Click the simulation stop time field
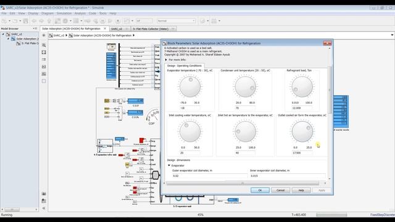Screen dimensions: 395x222 point(144,21)
